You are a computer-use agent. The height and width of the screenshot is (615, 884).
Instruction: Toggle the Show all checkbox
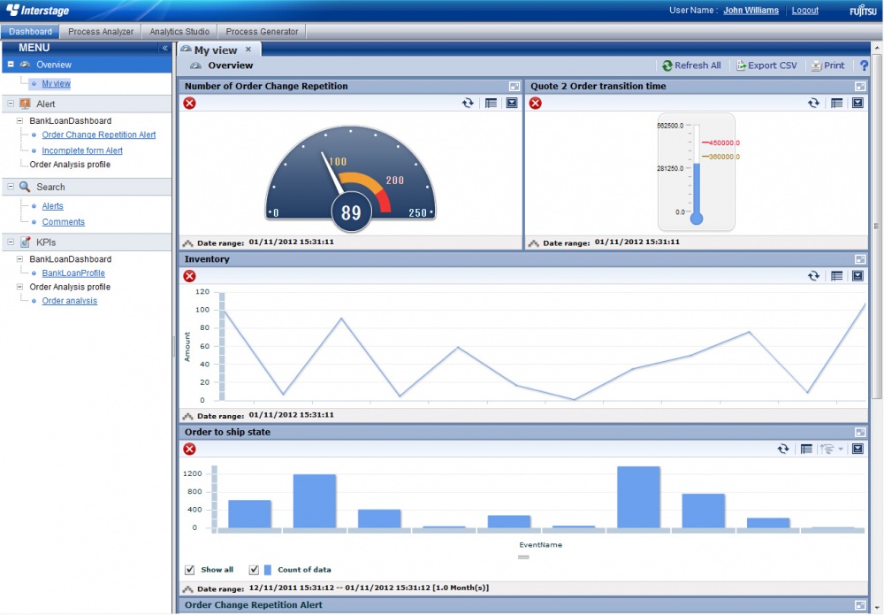tap(190, 570)
